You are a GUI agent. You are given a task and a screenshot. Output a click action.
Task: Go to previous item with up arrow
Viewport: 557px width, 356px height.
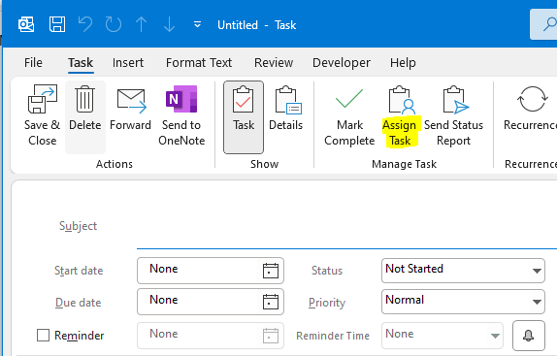pyautogui.click(x=141, y=25)
